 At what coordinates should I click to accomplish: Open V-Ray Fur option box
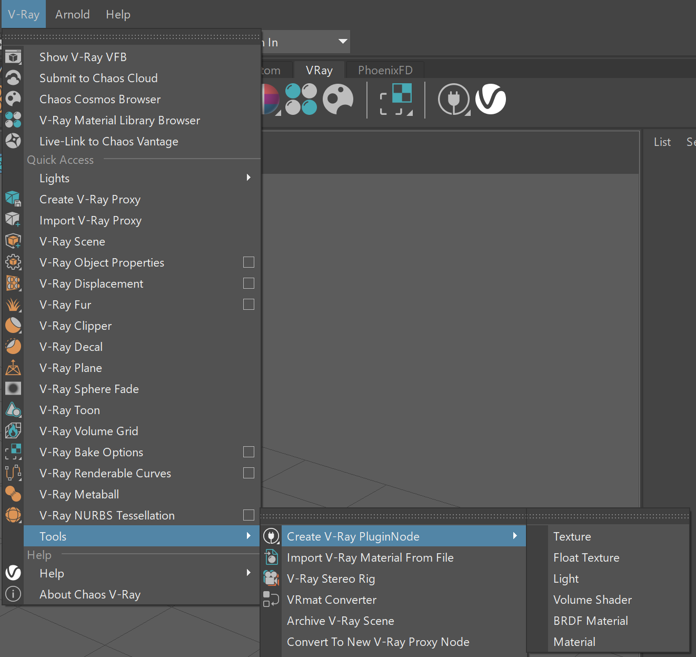[249, 305]
